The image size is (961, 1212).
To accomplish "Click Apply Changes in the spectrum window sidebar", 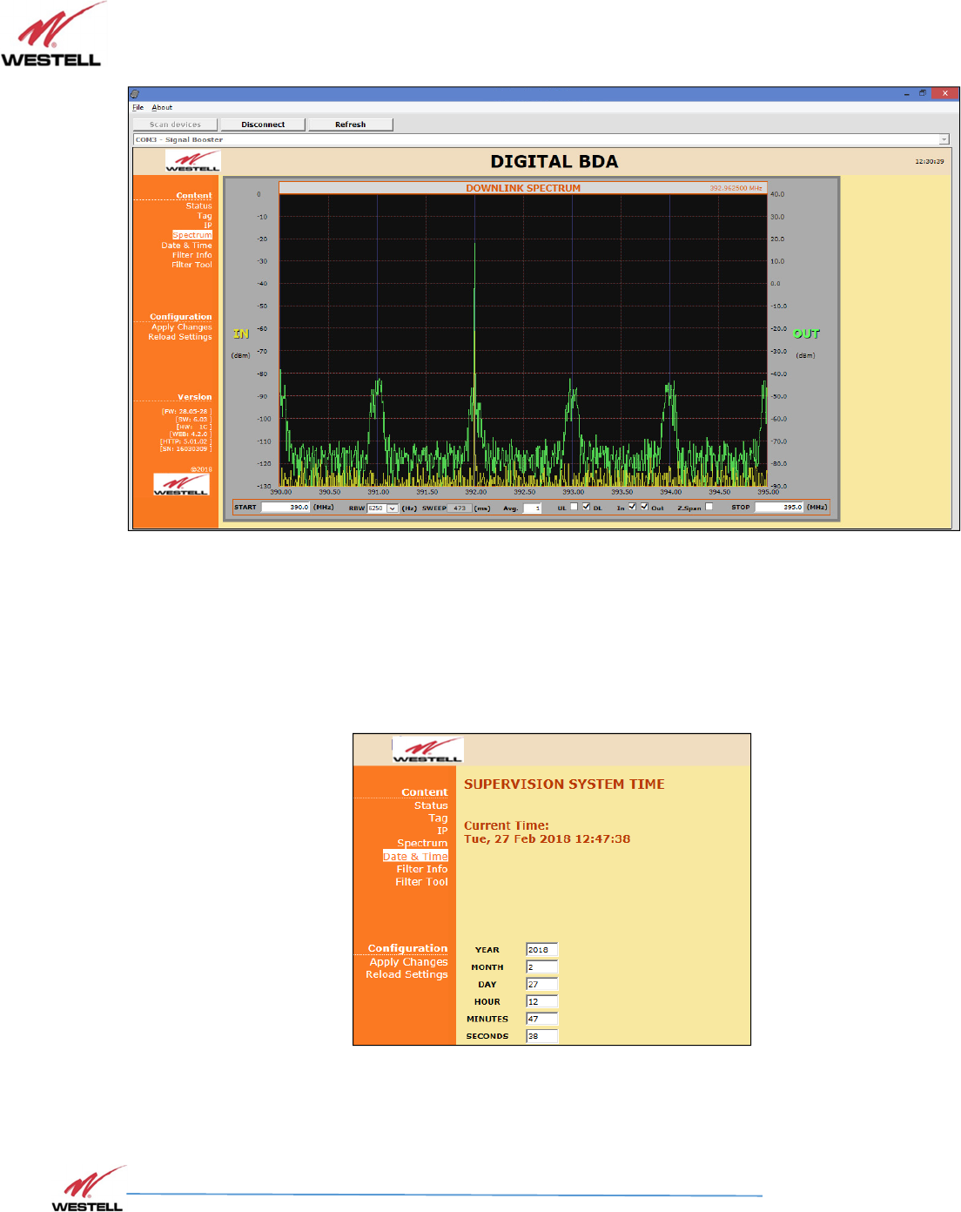I will pos(182,327).
